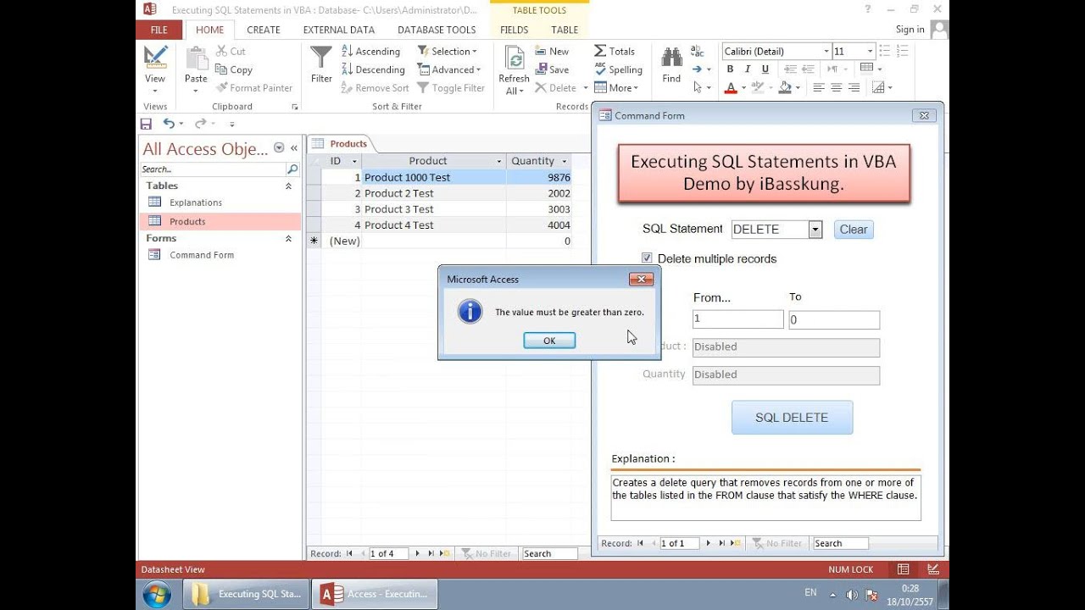Viewport: 1085px width, 610px height.
Task: Select the Product 3 Test cell
Action: [434, 209]
